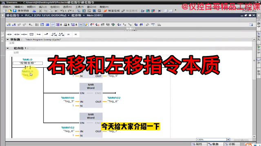
Task: Open the zoom percentage dropdown
Action: pos(228,140)
